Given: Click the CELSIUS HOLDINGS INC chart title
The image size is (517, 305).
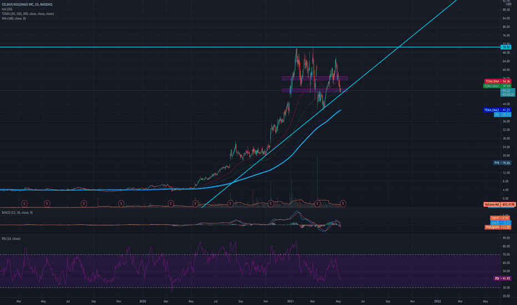Looking at the screenshot, I should coord(27,4).
